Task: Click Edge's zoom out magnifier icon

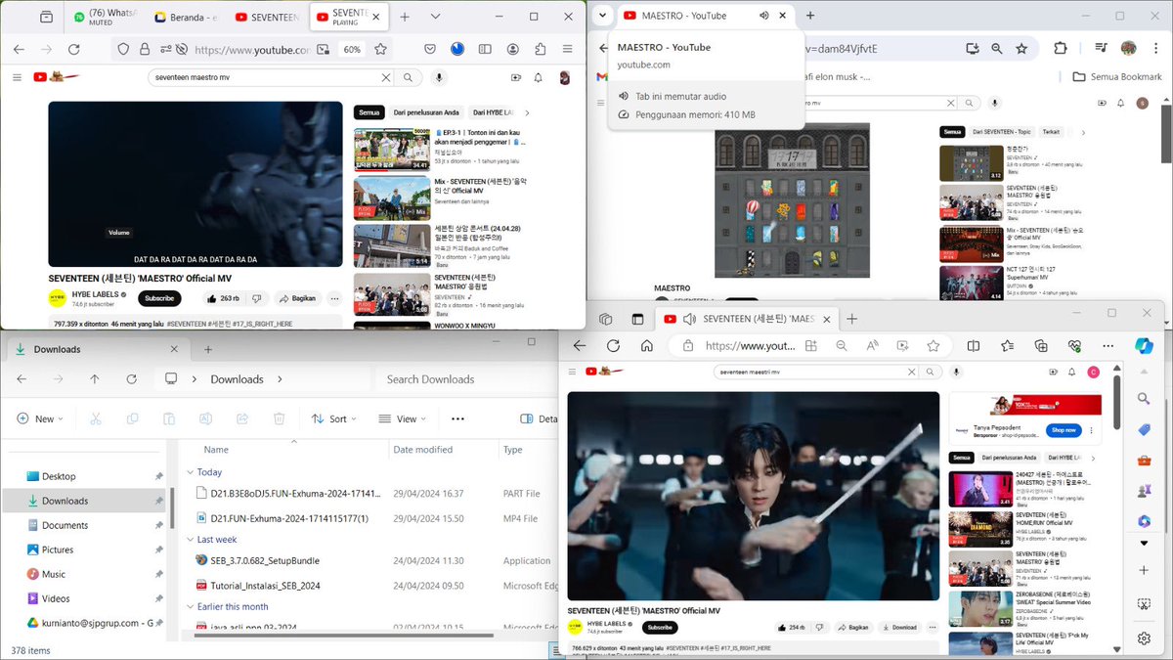Action: 842,345
